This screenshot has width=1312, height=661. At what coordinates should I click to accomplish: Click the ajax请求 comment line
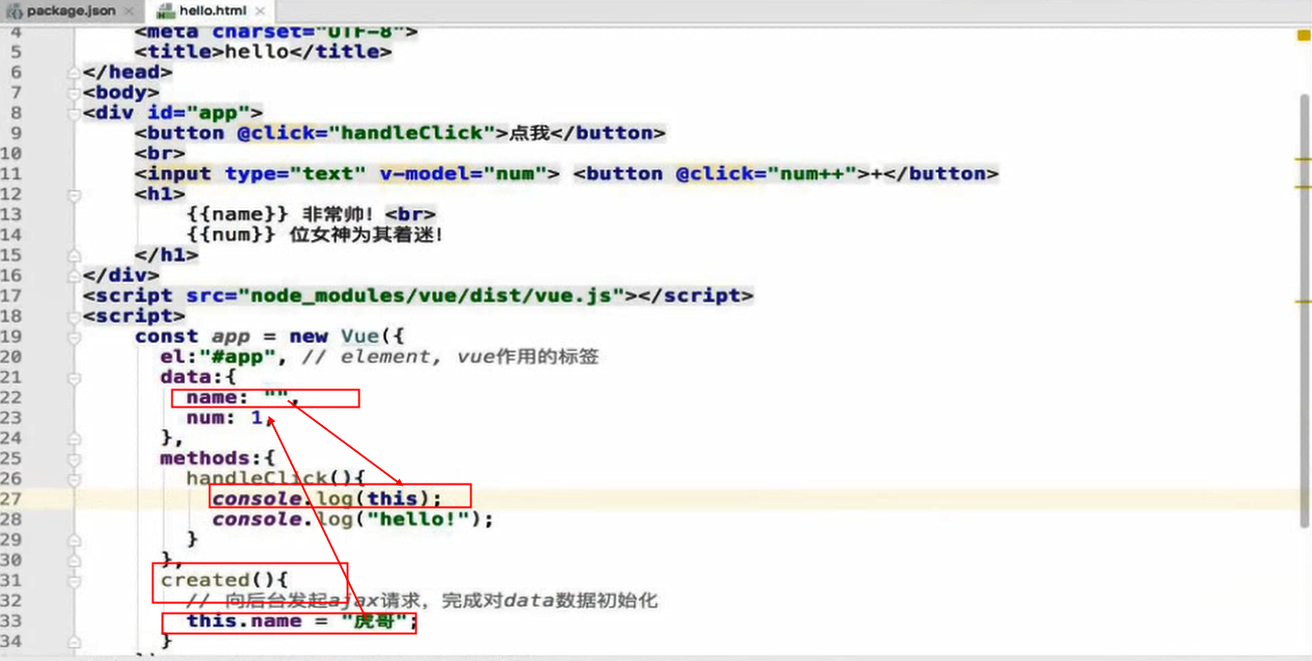[422, 600]
